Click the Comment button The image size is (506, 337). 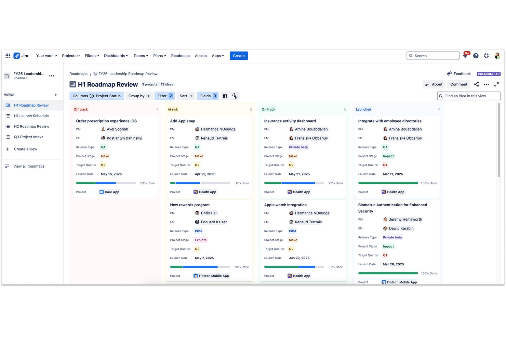pyautogui.click(x=458, y=84)
